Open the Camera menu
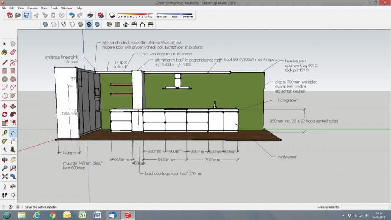This screenshot has height=220, width=391. (x=32, y=8)
